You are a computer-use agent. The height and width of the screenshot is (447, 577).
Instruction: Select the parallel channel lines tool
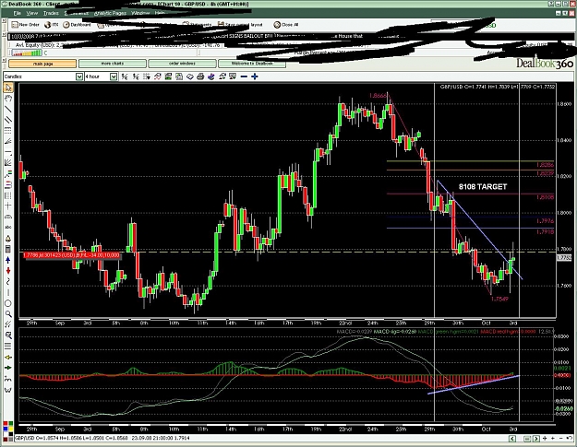[8, 120]
